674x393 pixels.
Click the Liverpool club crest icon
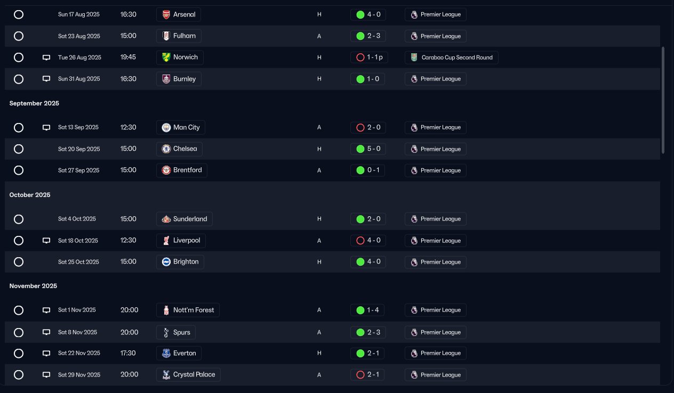pyautogui.click(x=166, y=241)
